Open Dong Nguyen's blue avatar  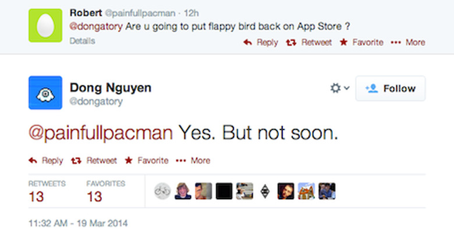point(45,93)
